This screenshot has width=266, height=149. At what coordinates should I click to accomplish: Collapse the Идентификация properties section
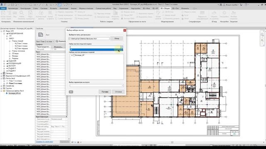pyautogui.click(x=66, y=117)
